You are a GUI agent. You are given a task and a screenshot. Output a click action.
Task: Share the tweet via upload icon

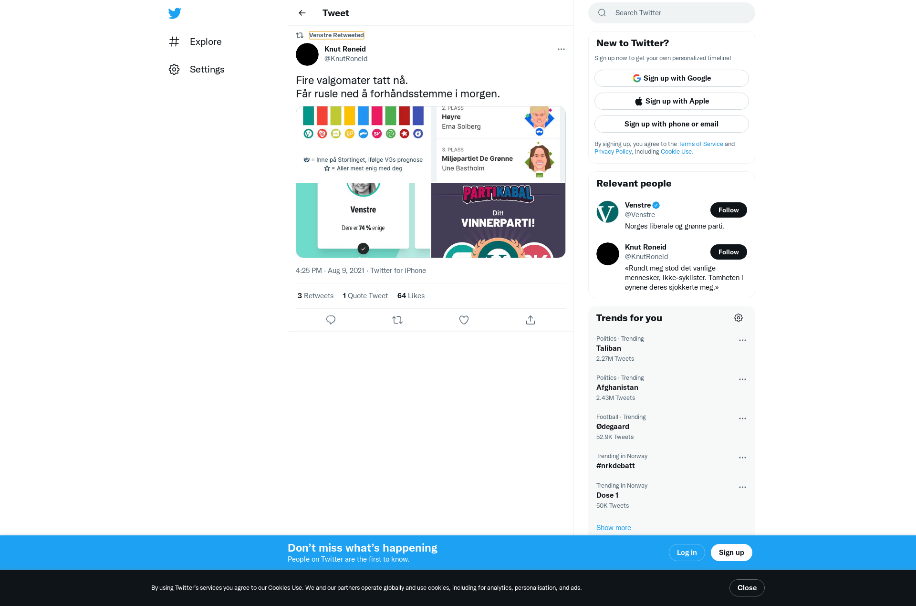[x=531, y=320]
